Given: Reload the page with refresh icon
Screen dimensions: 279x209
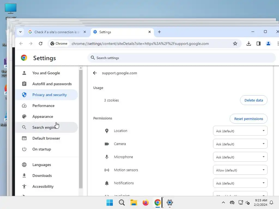Looking at the screenshot, I should (41, 44).
